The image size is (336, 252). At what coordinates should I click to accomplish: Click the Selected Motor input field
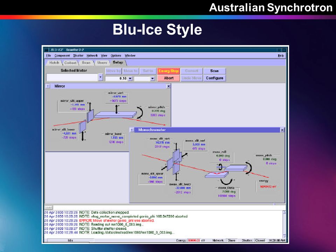click(72, 77)
